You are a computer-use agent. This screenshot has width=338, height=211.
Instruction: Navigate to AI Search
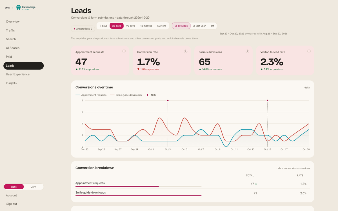(x=23, y=48)
